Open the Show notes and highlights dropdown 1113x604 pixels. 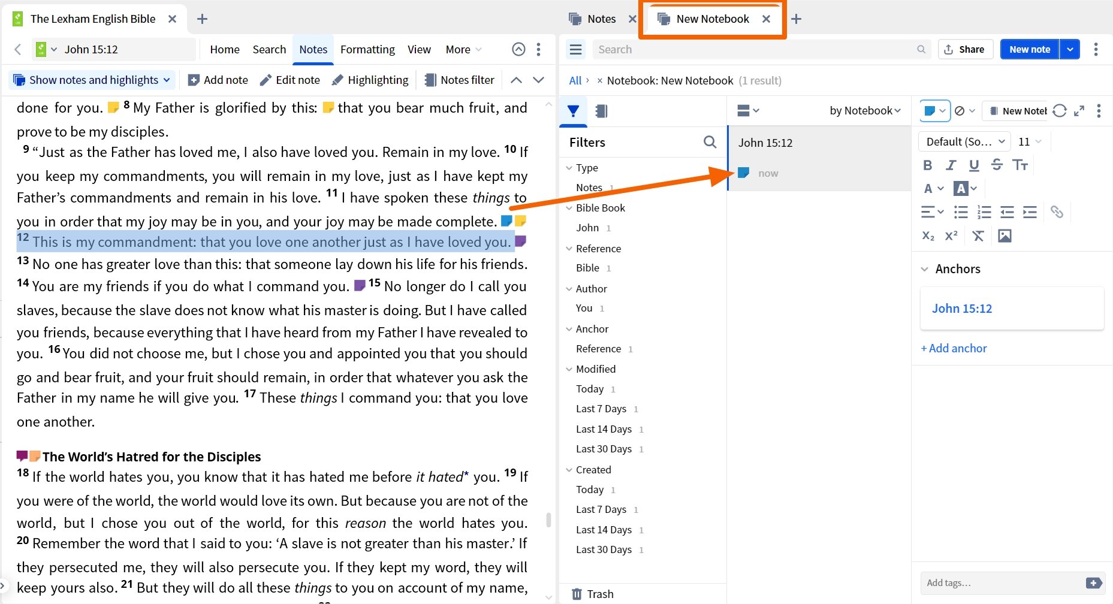[x=92, y=80]
